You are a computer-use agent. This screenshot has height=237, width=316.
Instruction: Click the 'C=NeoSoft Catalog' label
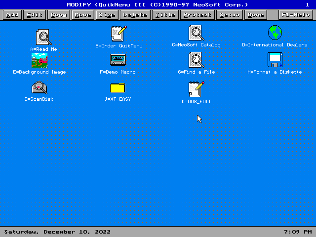(x=196, y=45)
